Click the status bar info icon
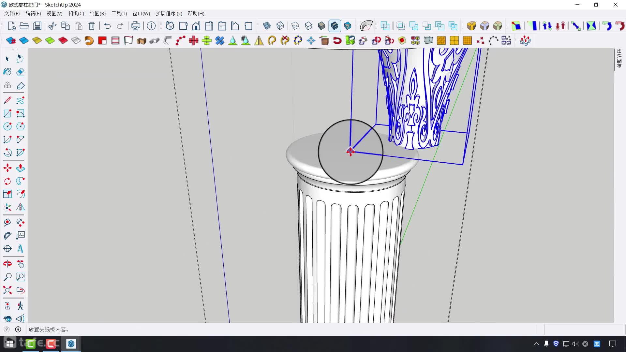The width and height of the screenshot is (626, 352). coord(18,330)
